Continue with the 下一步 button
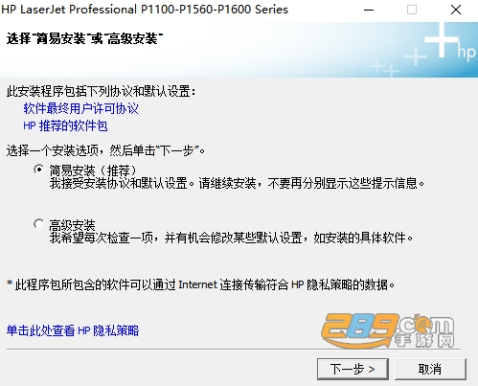Viewport: 478px width, 386px height. pyautogui.click(x=353, y=369)
